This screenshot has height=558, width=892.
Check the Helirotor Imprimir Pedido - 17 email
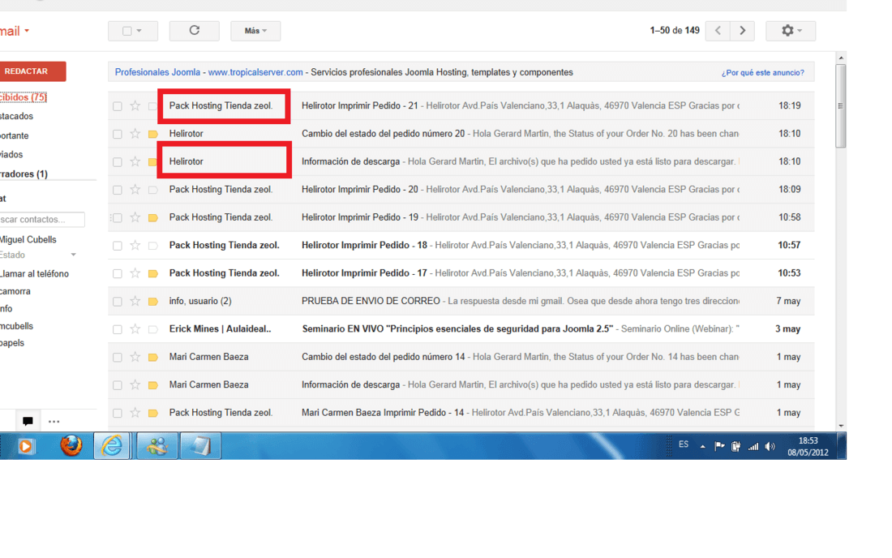pyautogui.click(x=118, y=273)
